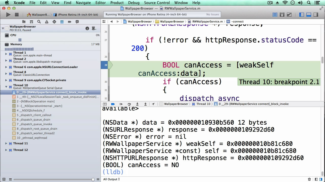325x182 pixels.
Task: Open the Test navigator diamond icon
Action: coord(54,22)
